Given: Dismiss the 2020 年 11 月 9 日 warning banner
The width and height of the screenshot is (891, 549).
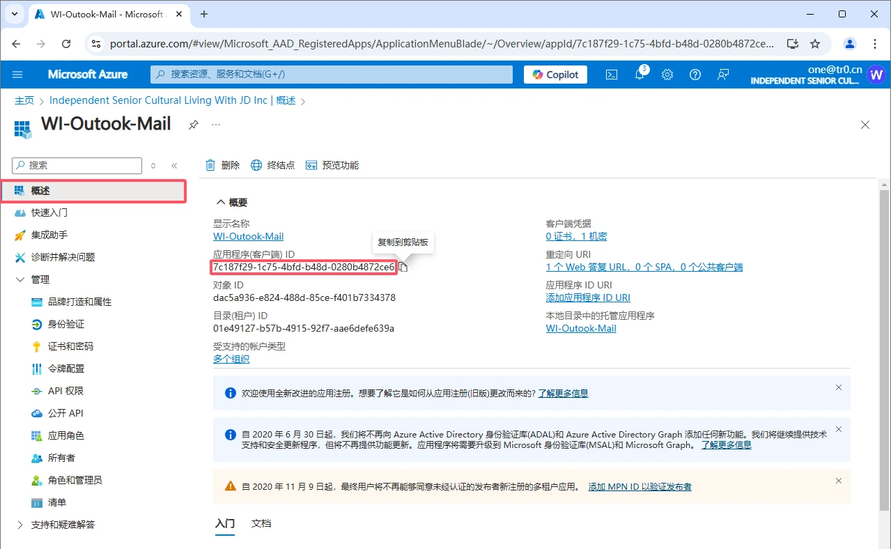Looking at the screenshot, I should pyautogui.click(x=839, y=481).
